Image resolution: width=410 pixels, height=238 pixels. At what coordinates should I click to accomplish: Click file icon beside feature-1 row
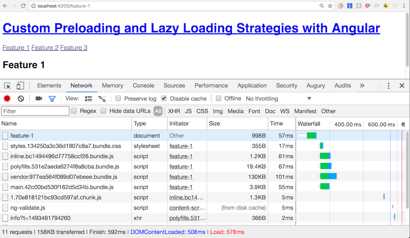[x=5, y=136]
